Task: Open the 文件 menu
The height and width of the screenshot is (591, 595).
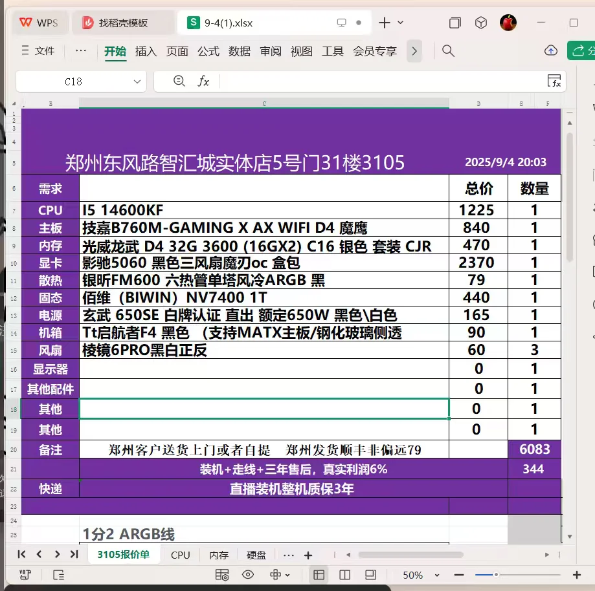Action: (x=38, y=50)
